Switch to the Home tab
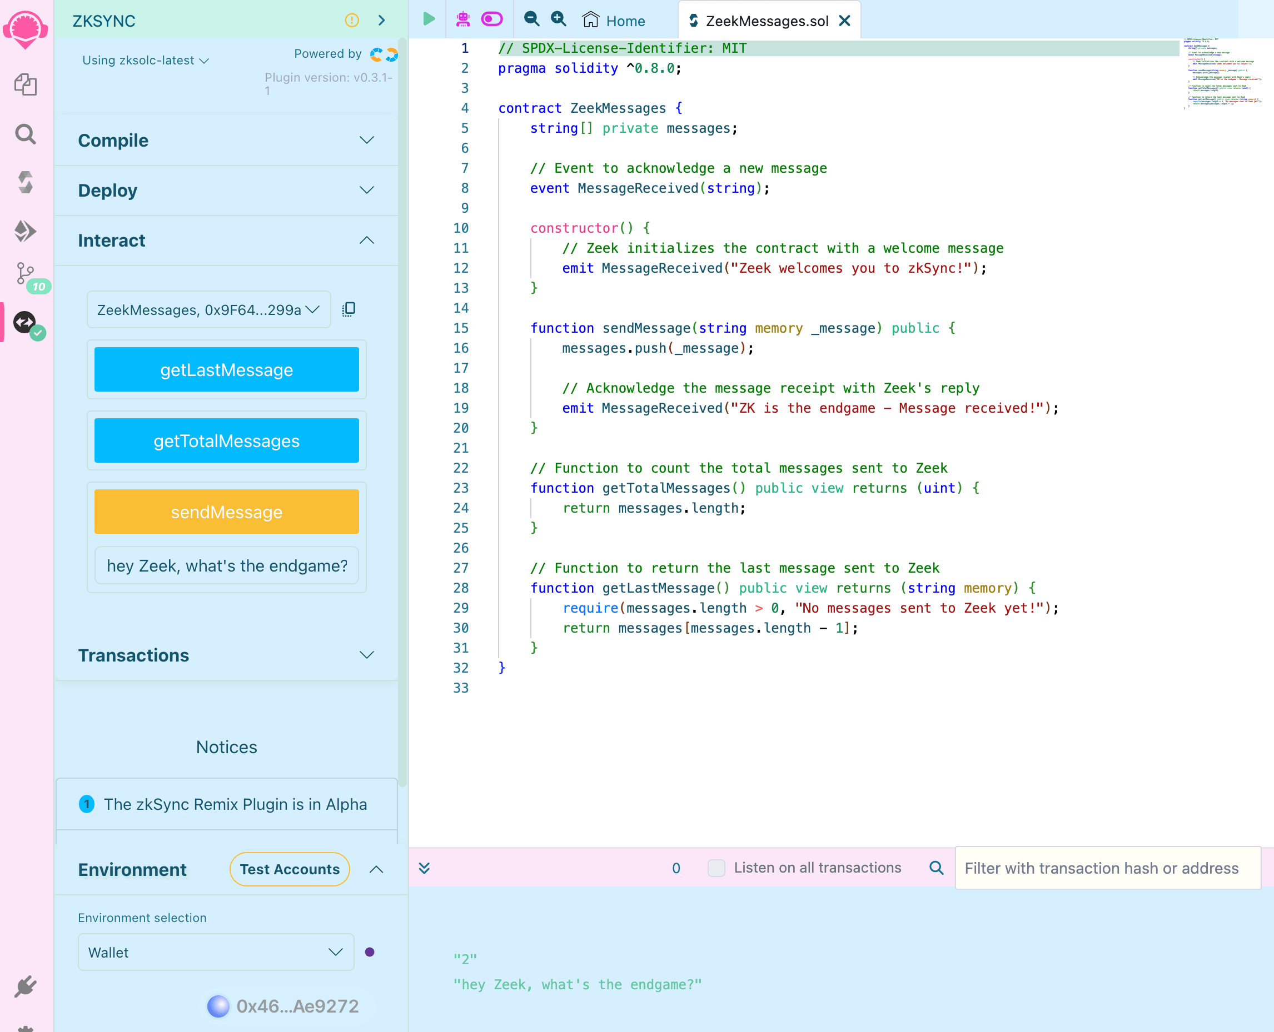 coord(614,21)
